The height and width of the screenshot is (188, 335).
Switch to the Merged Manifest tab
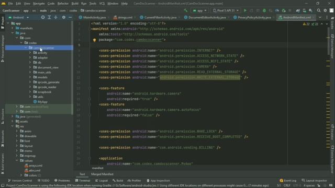102,174
